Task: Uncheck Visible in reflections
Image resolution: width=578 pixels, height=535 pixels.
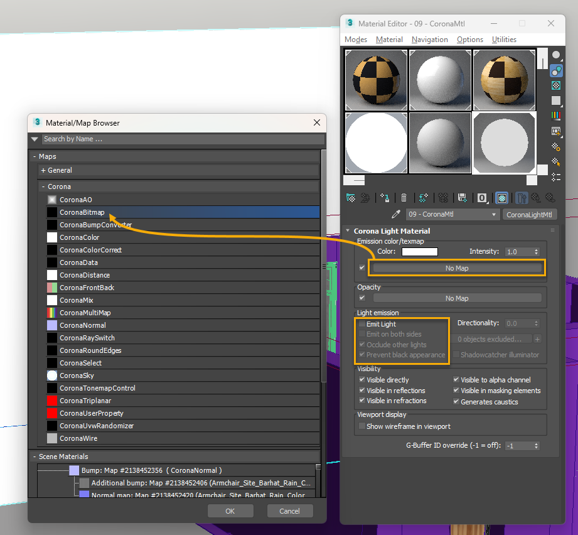Action: tap(362, 390)
